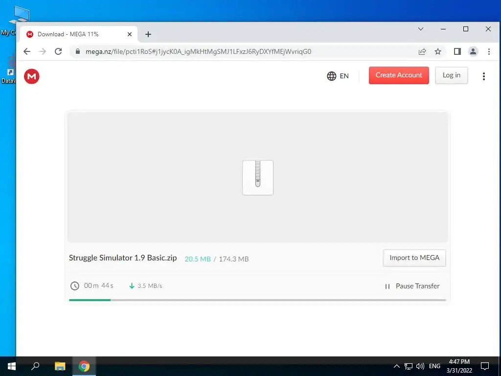This screenshot has width=501, height=376.
Task: Click remaining time 00m 44s
Action: pyautogui.click(x=98, y=285)
